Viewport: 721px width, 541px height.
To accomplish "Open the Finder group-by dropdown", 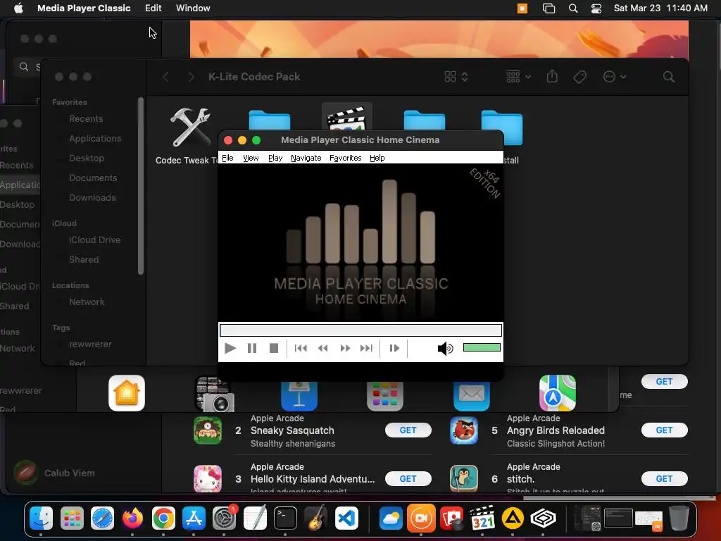I will pyautogui.click(x=518, y=77).
